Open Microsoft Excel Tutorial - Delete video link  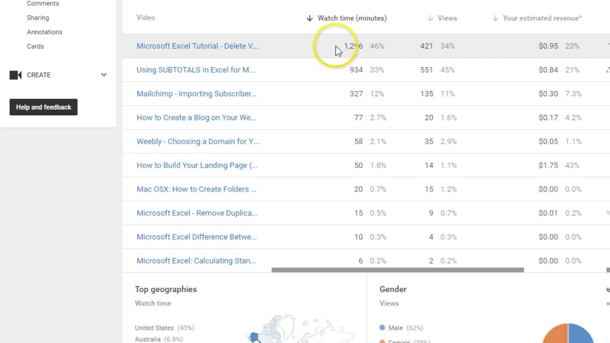click(x=197, y=46)
